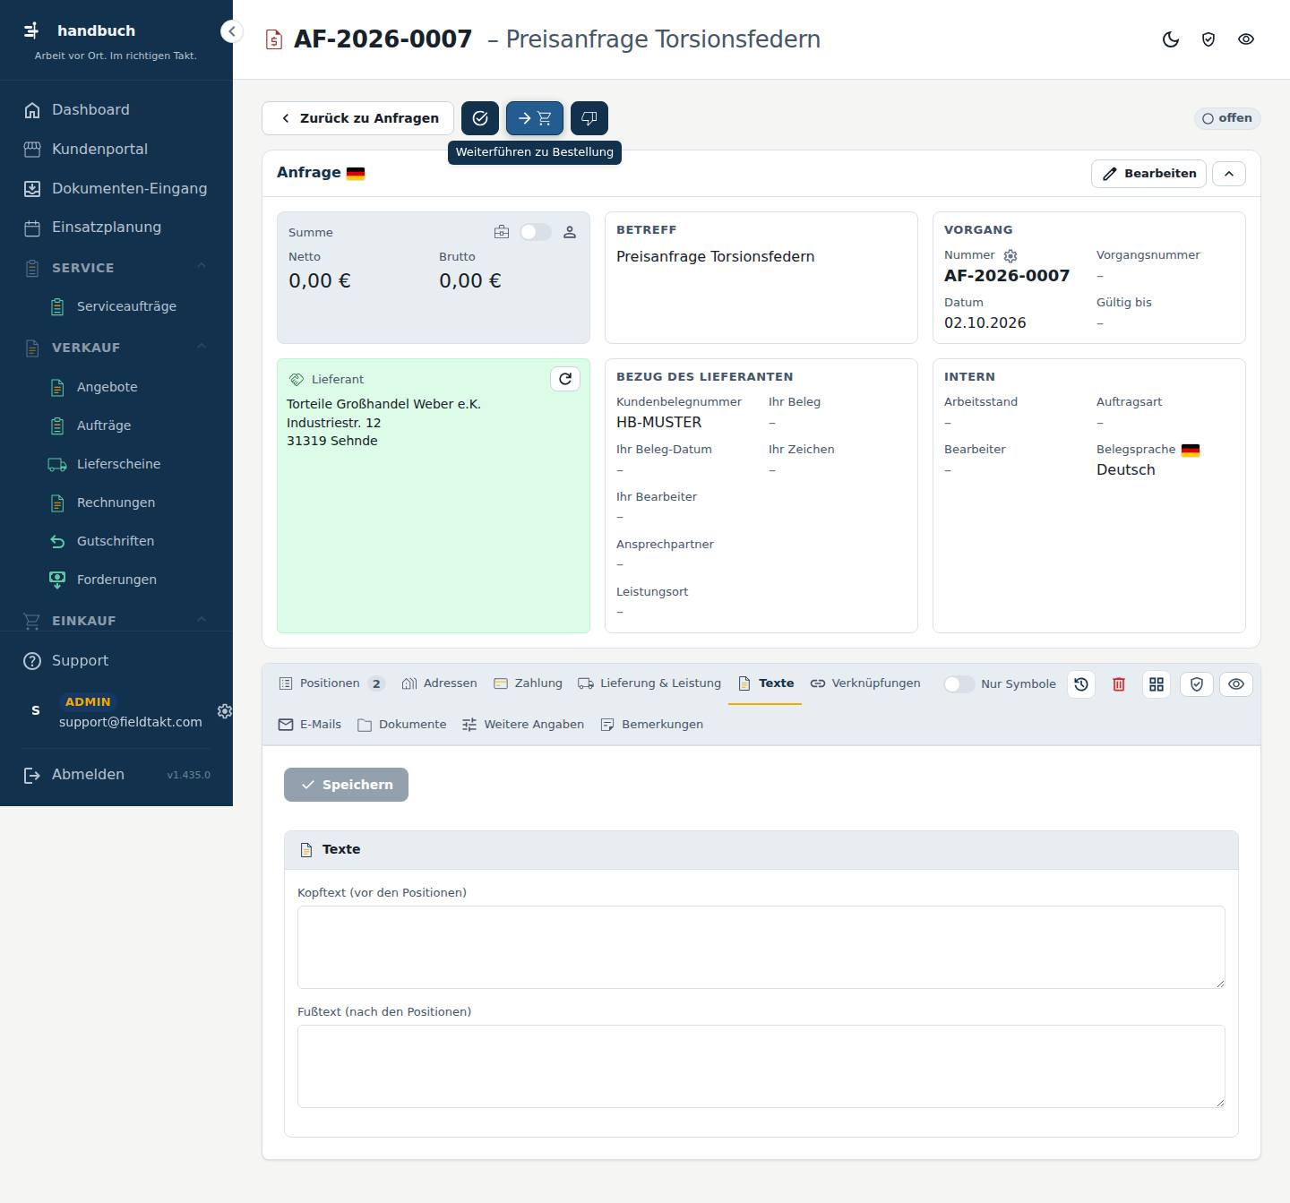Click the red trash delete icon
The width and height of the screenshot is (1290, 1203).
click(1119, 684)
